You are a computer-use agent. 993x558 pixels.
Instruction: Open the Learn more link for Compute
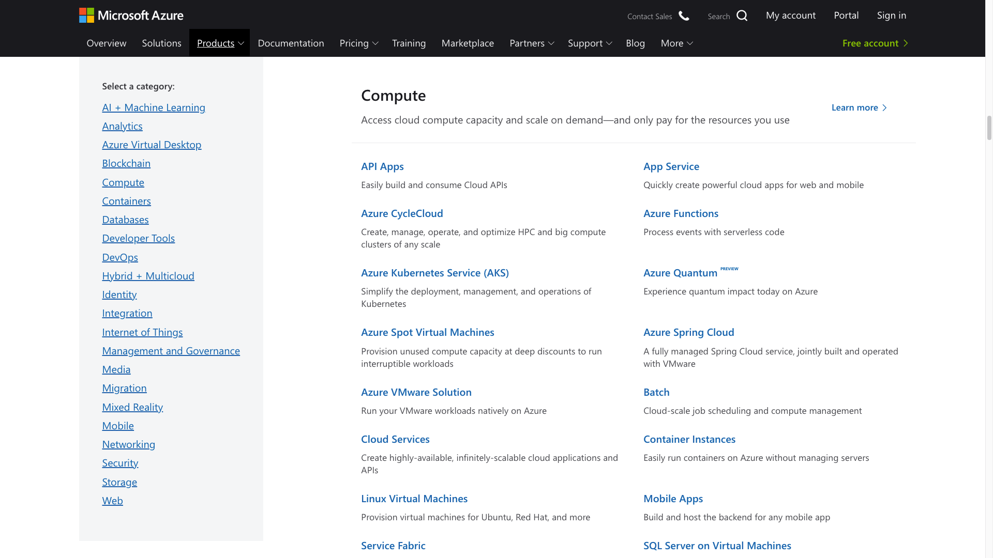tap(859, 107)
